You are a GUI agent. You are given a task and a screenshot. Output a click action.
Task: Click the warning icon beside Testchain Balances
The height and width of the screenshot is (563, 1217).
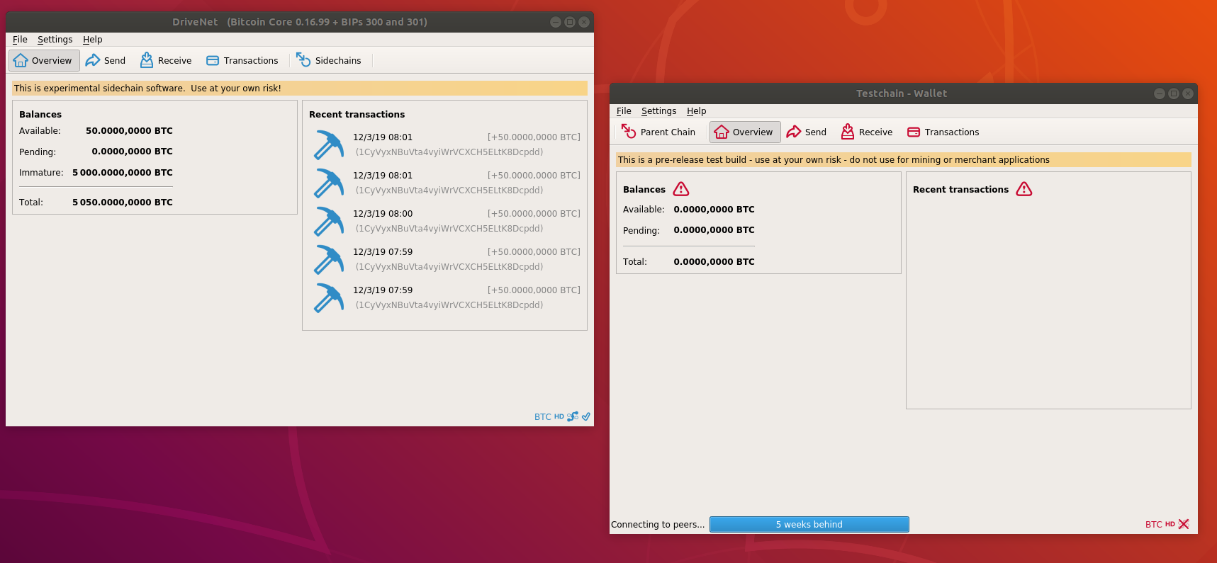point(681,189)
